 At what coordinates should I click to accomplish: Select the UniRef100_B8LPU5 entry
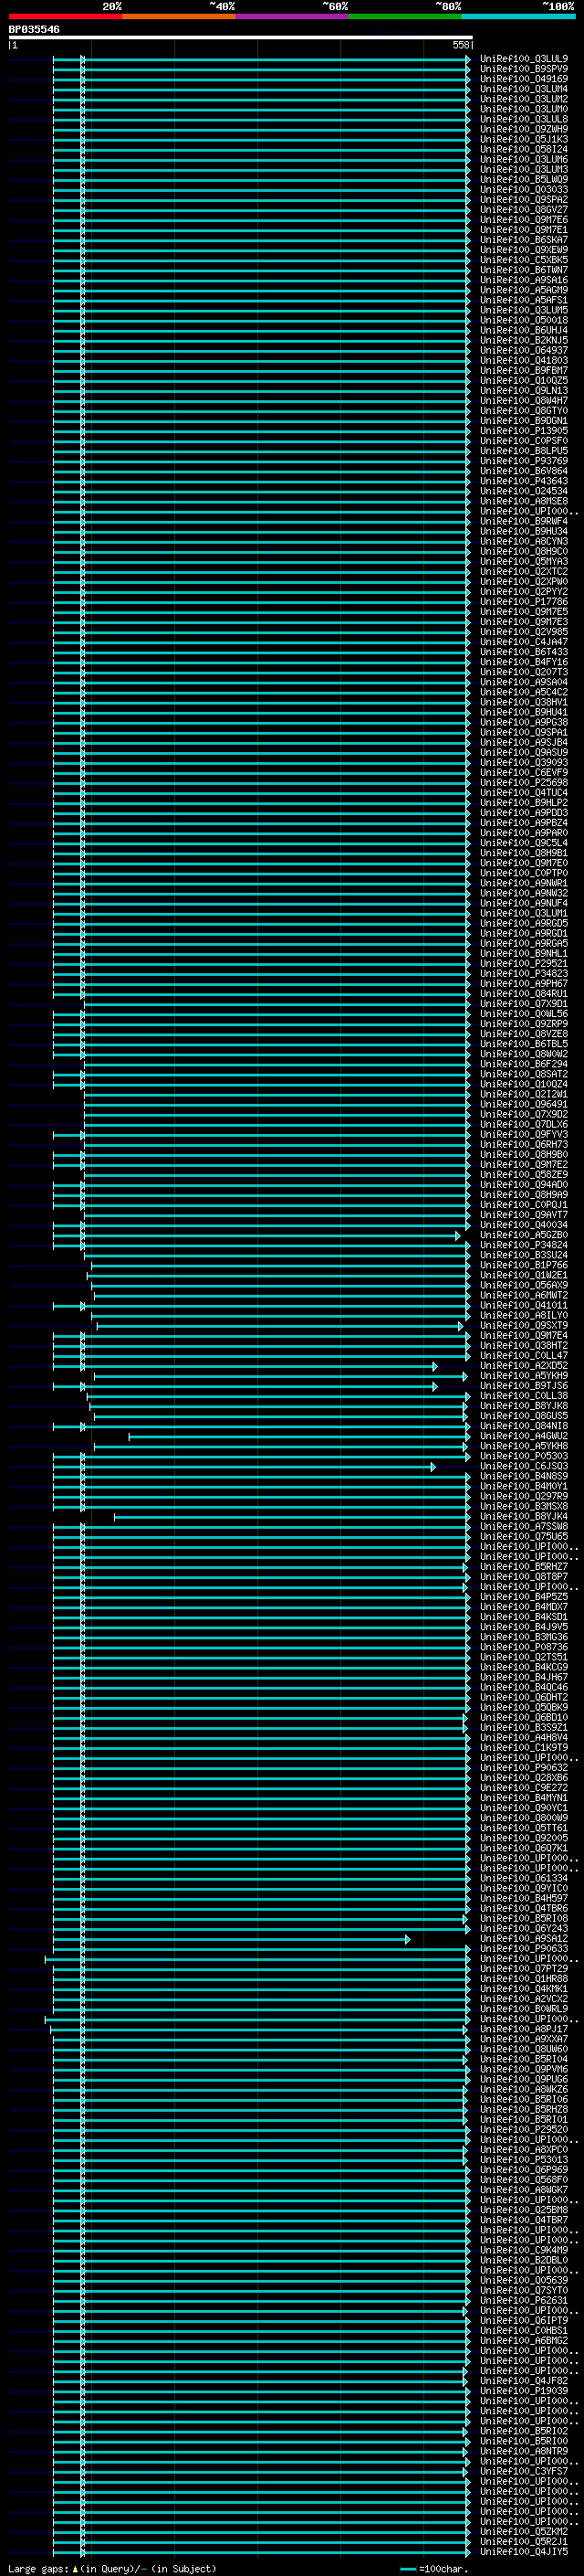(524, 451)
